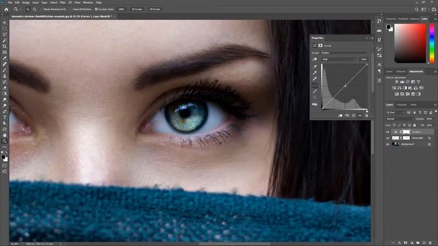Viewport: 438px width, 246px height.
Task: Open the Filter menu
Action: coord(62,3)
